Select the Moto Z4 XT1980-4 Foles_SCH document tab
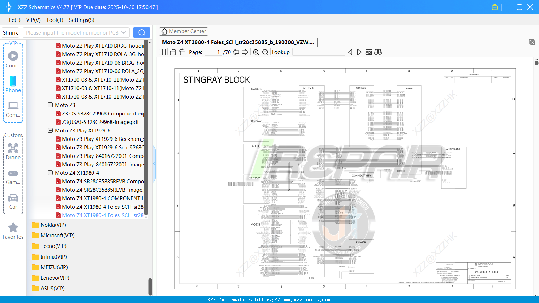This screenshot has width=539, height=303. tap(238, 42)
